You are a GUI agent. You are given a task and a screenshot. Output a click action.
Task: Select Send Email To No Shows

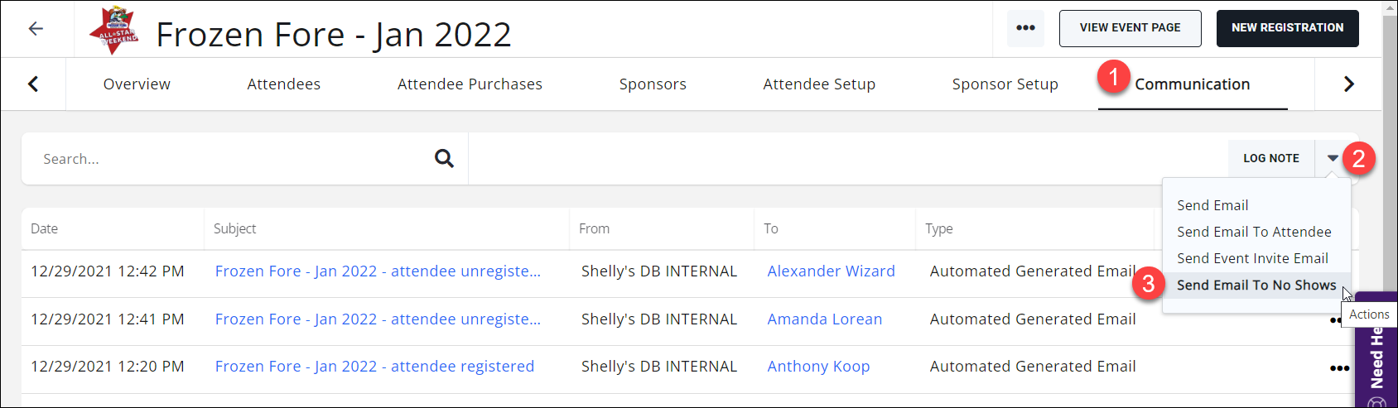pos(1256,286)
